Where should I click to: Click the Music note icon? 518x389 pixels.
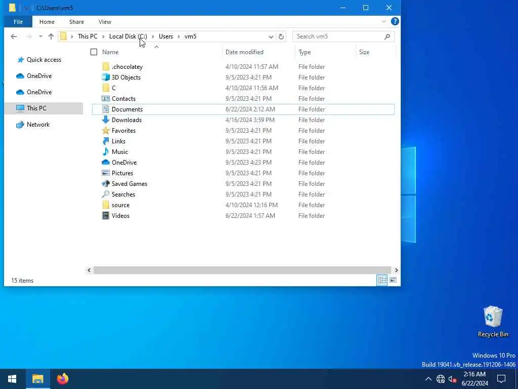(106, 151)
